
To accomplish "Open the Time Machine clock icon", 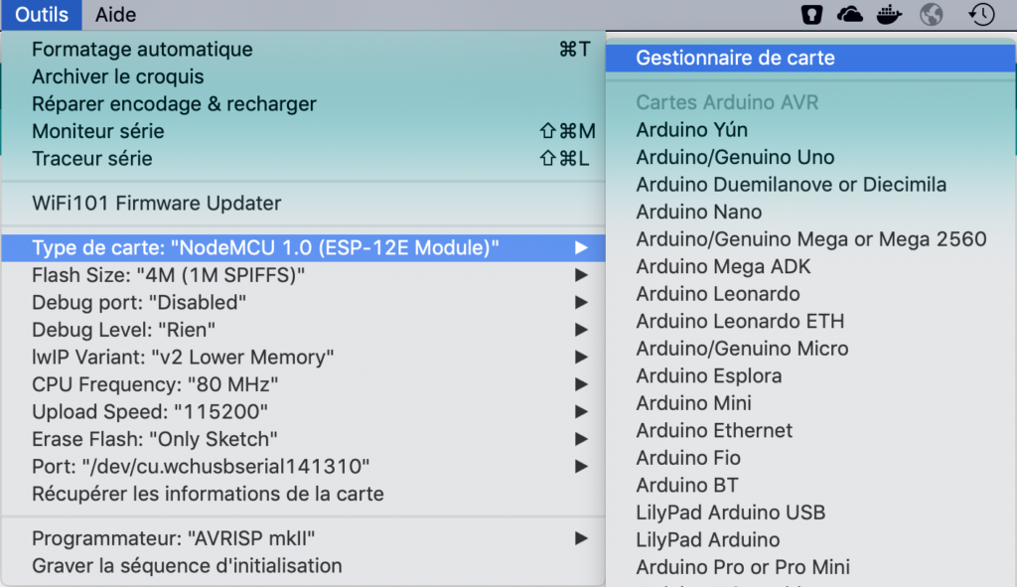I will pos(981,14).
